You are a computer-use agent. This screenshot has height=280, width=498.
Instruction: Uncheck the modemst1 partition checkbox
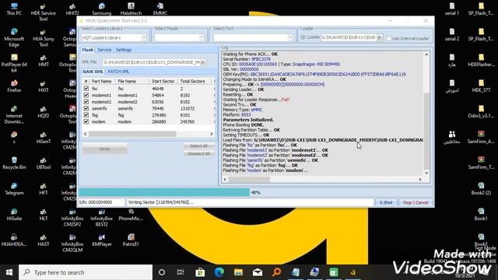click(x=86, y=95)
